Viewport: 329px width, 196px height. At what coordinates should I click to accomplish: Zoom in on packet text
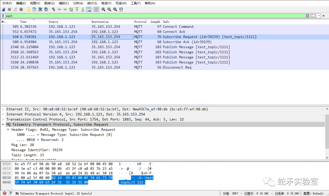point(104,9)
